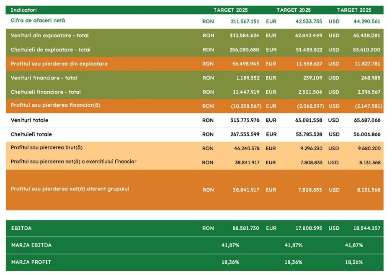Select the net profit aferent grupului label
The height and width of the screenshot is (275, 392).
coord(70,189)
